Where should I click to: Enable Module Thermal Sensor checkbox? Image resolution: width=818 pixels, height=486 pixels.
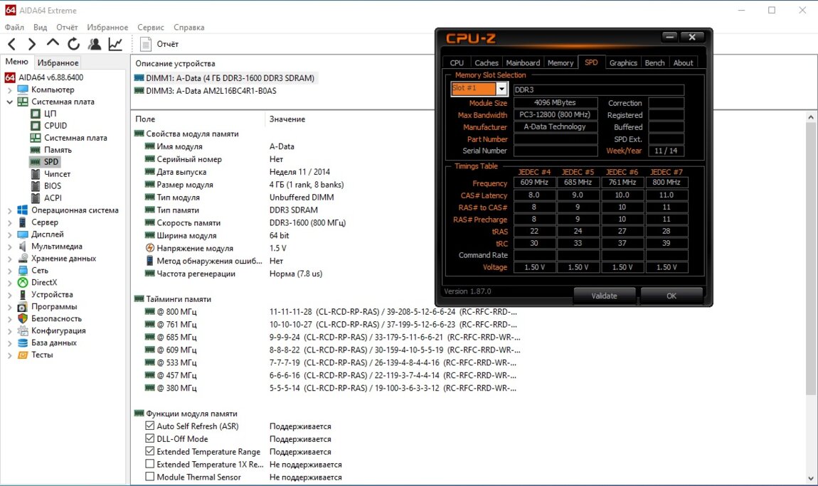pyautogui.click(x=149, y=477)
